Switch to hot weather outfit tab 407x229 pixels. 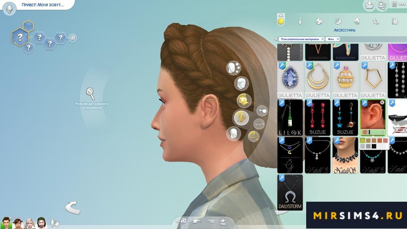point(395,21)
